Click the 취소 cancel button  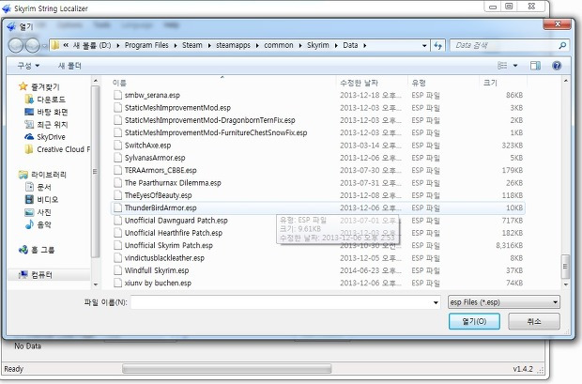pos(534,322)
